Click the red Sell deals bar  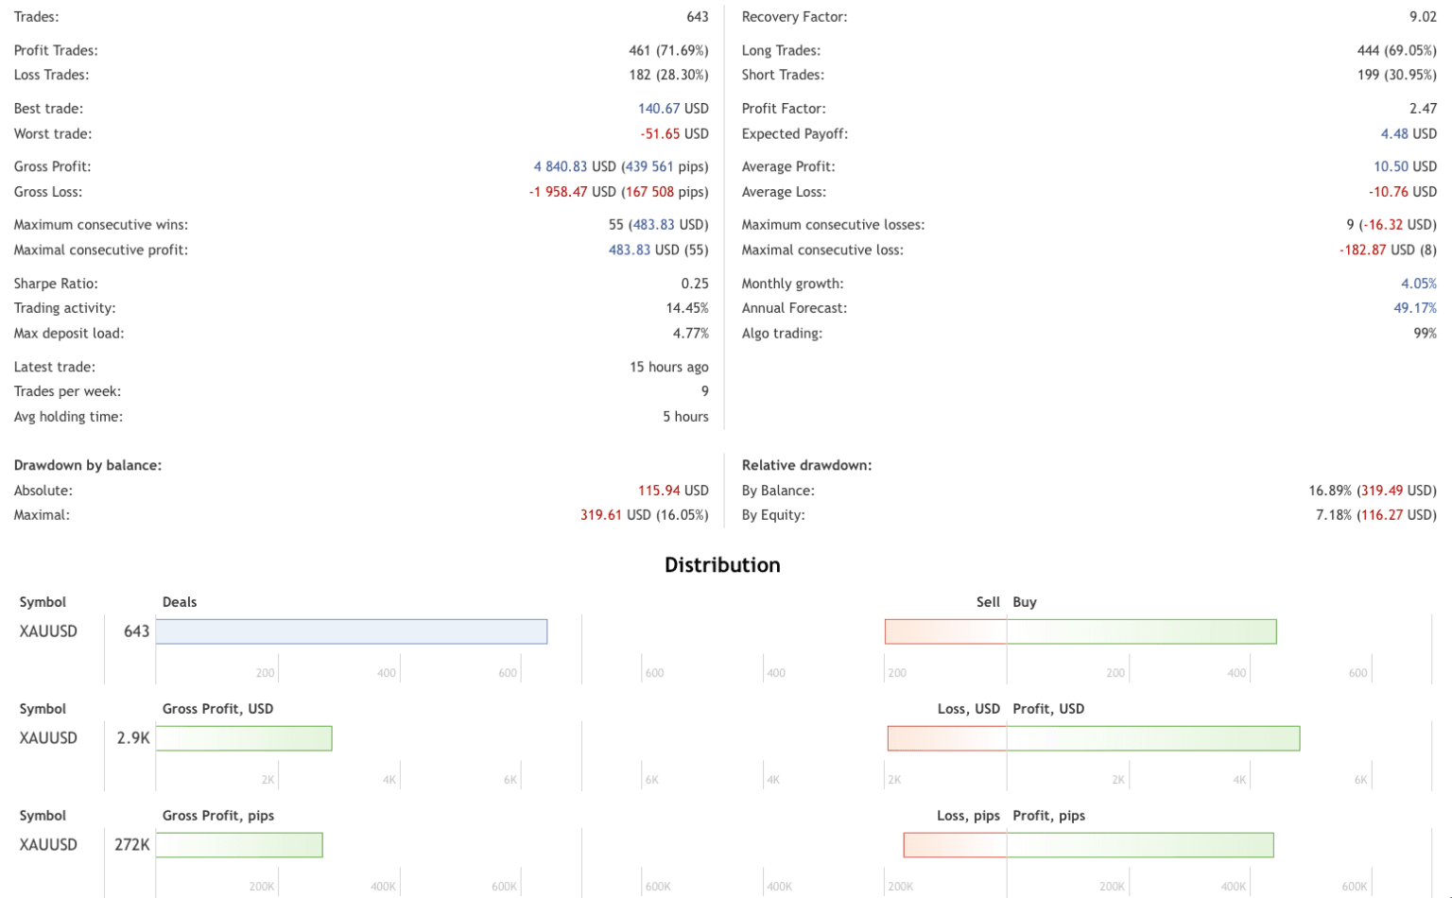(945, 631)
